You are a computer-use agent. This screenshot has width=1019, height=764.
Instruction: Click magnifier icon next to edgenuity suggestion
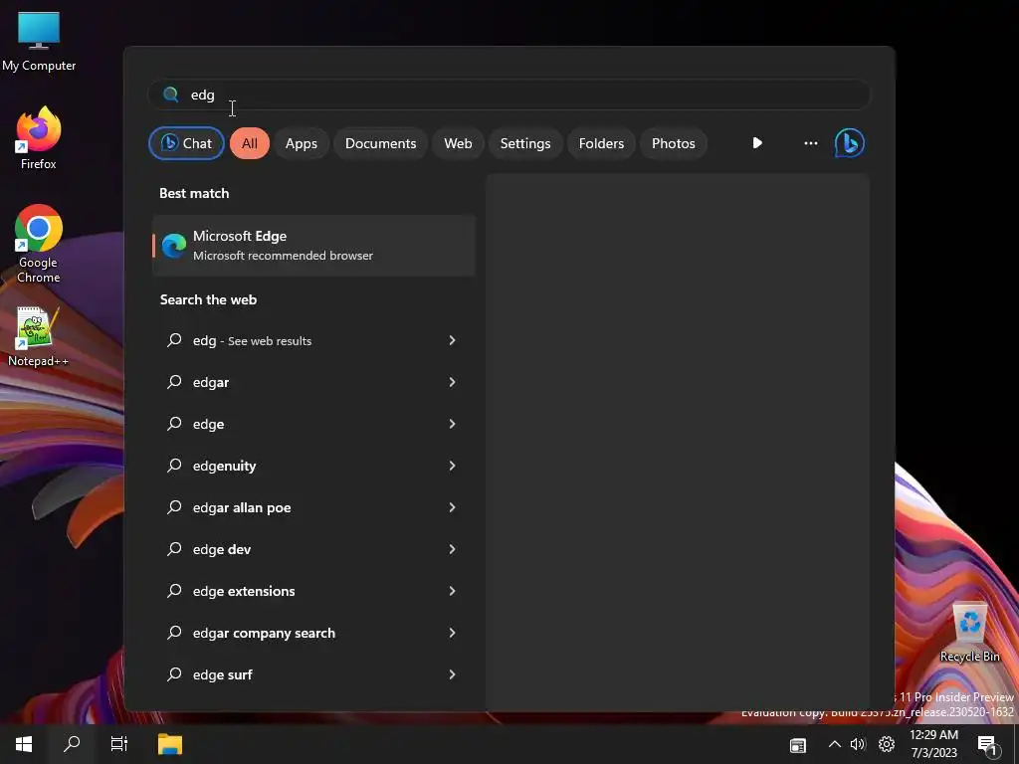tap(174, 466)
